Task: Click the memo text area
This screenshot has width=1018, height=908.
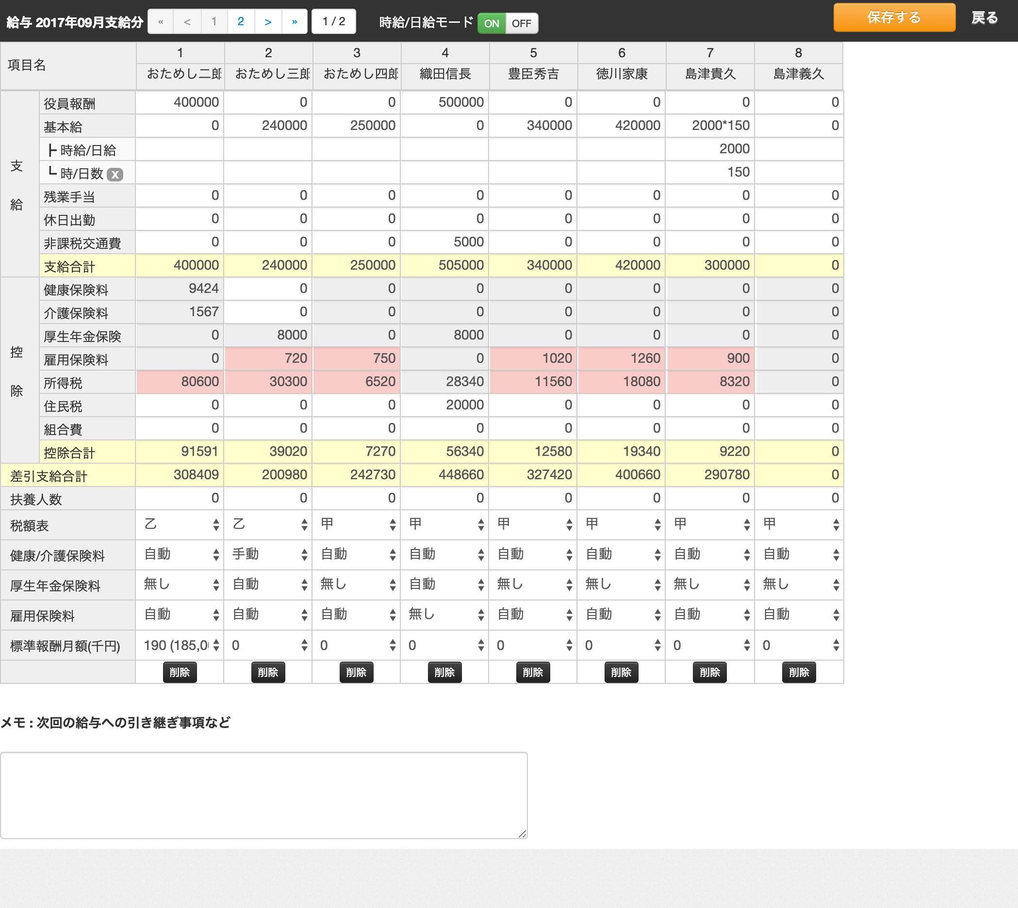Action: pos(263,795)
